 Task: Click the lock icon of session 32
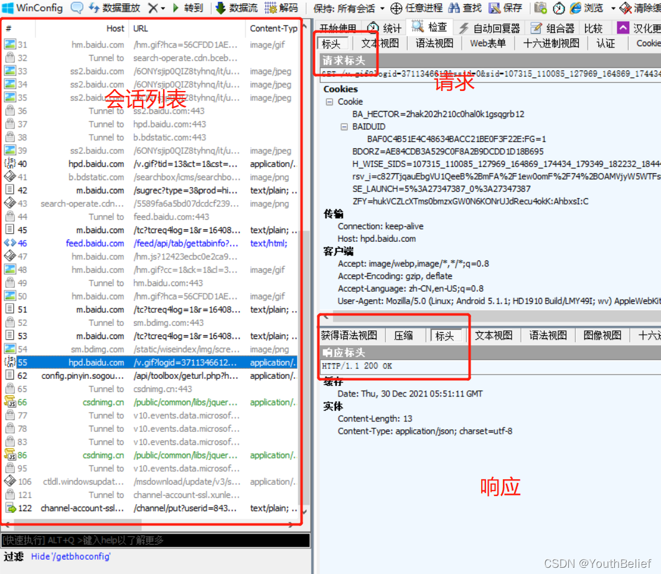[x=10, y=57]
